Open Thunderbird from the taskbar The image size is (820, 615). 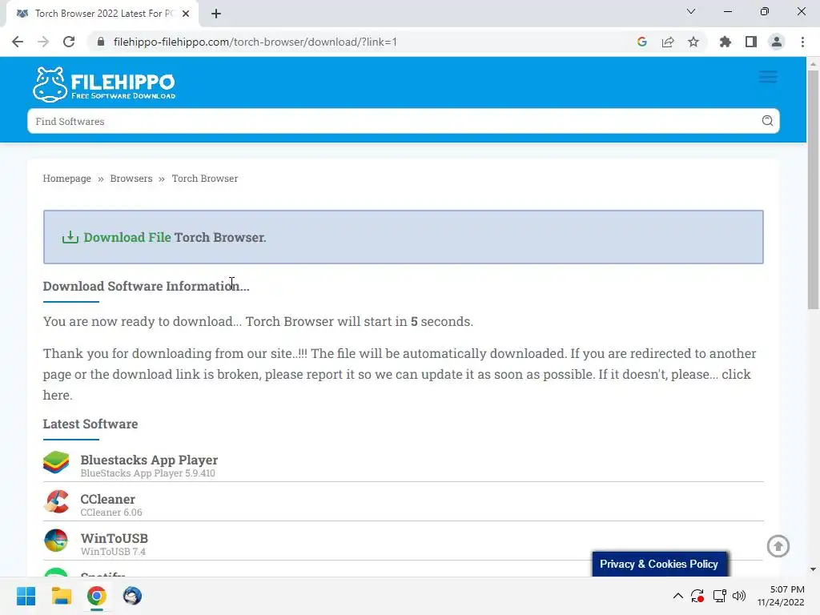pyautogui.click(x=132, y=596)
